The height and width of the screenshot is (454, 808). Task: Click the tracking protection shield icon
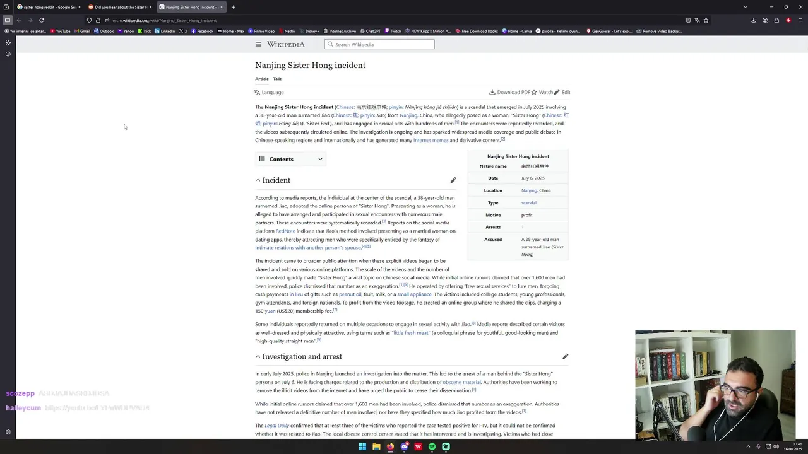pos(89,20)
